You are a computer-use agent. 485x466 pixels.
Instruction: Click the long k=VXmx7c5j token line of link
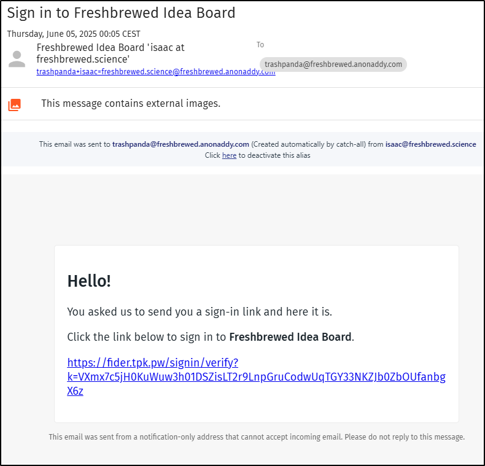click(257, 376)
